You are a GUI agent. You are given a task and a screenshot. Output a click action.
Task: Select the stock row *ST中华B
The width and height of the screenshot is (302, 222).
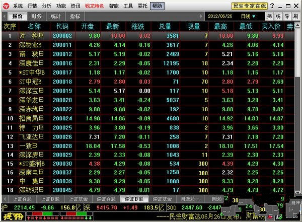click(x=148, y=72)
